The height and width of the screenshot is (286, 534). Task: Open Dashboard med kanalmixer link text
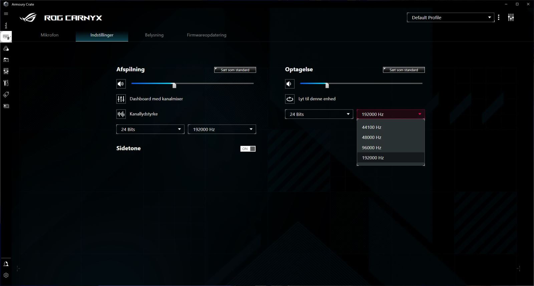pos(156,99)
